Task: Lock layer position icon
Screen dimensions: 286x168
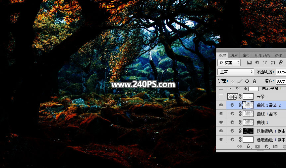Action: coord(247,81)
